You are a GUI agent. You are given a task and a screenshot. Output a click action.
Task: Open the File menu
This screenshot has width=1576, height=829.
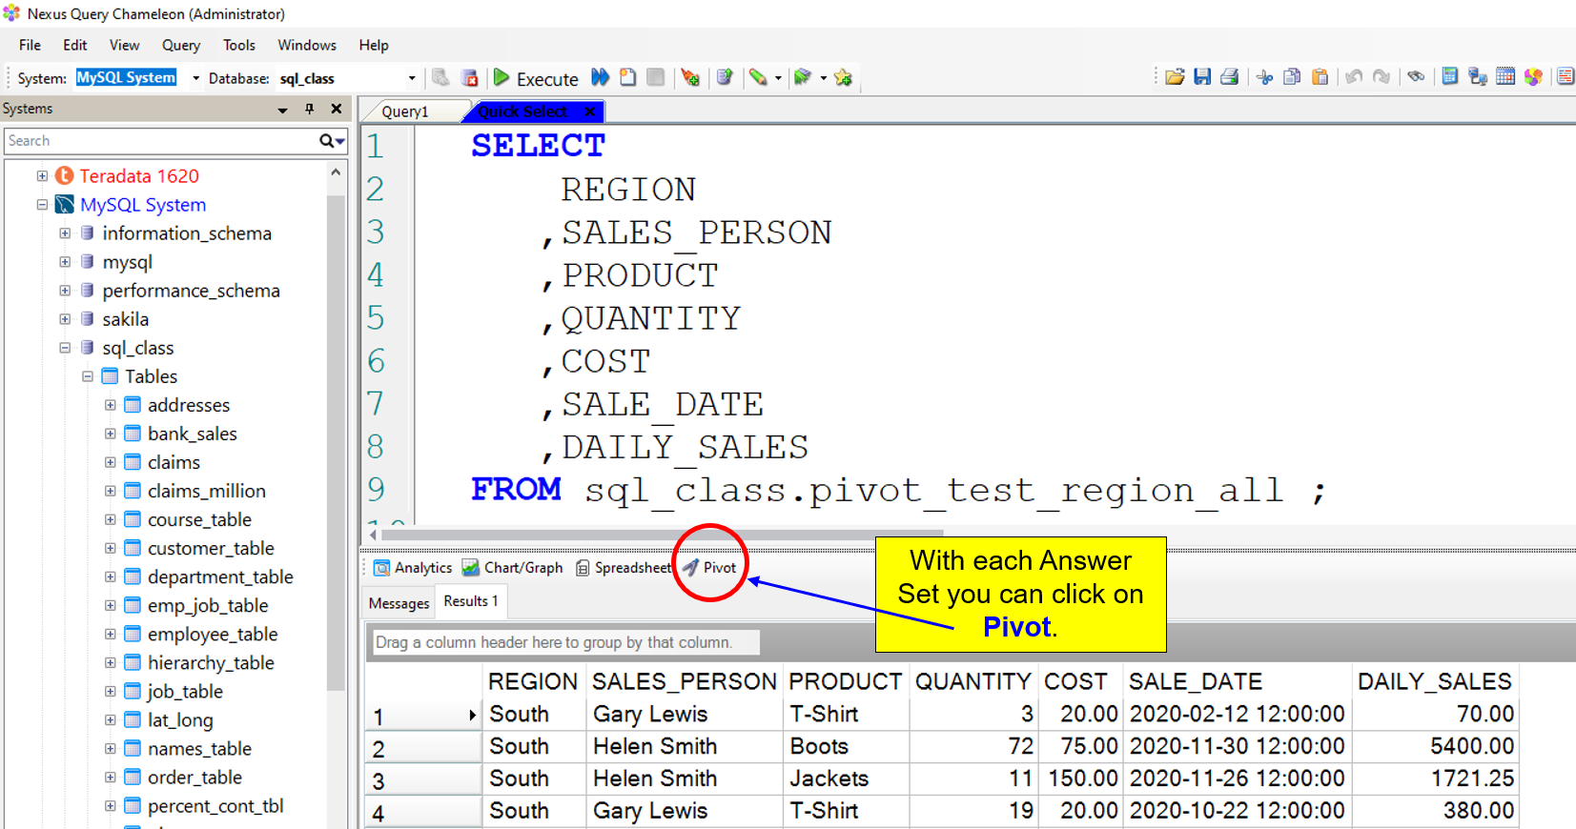coord(30,45)
